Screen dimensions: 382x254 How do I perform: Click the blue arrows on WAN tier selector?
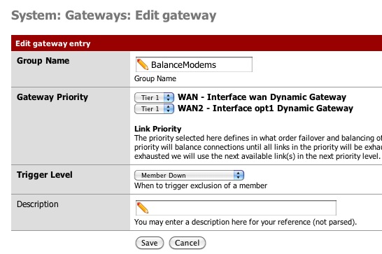point(169,97)
